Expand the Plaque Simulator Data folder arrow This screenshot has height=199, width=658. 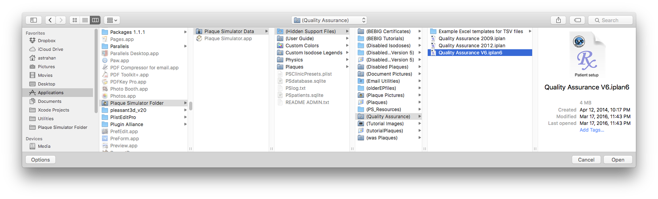pos(267,32)
